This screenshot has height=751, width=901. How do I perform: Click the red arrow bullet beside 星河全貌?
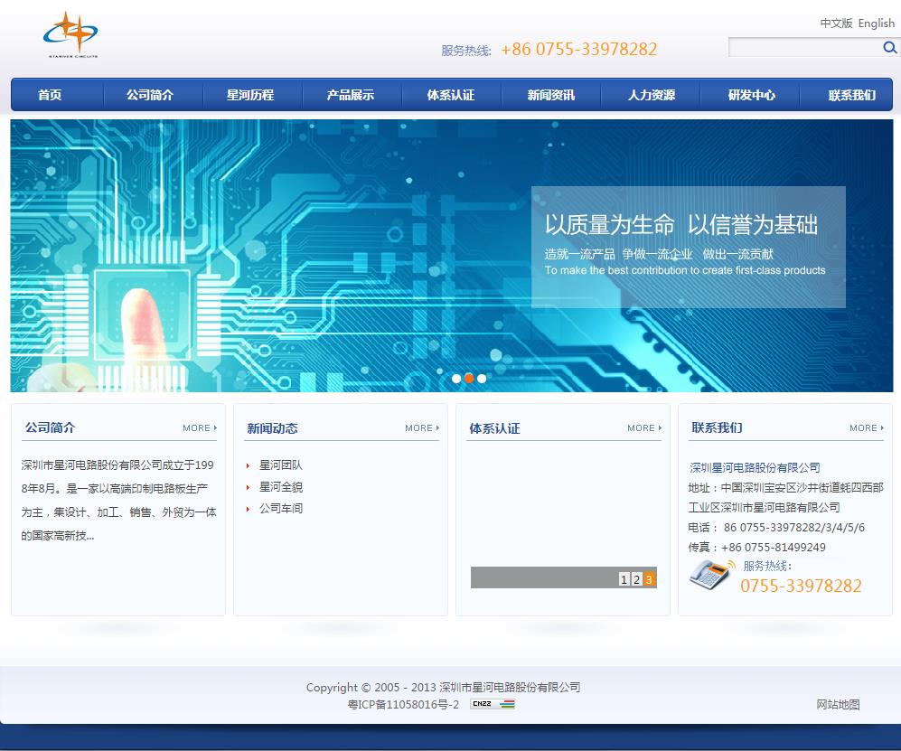[x=248, y=488]
